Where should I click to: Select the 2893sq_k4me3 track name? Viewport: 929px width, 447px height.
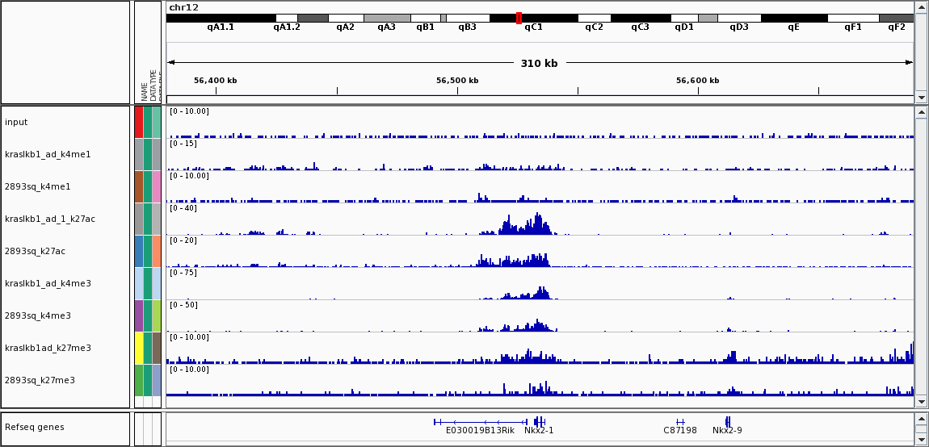[38, 315]
